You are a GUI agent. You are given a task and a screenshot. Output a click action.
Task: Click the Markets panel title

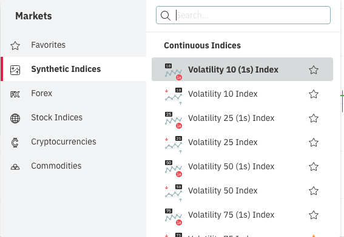(x=33, y=16)
